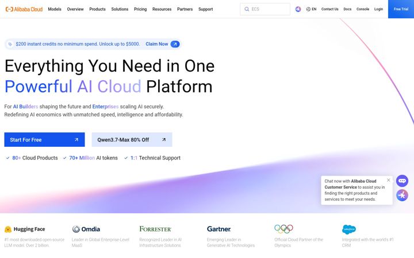The image size is (414, 258).
Task: Open the EN language selector
Action: coord(311,9)
